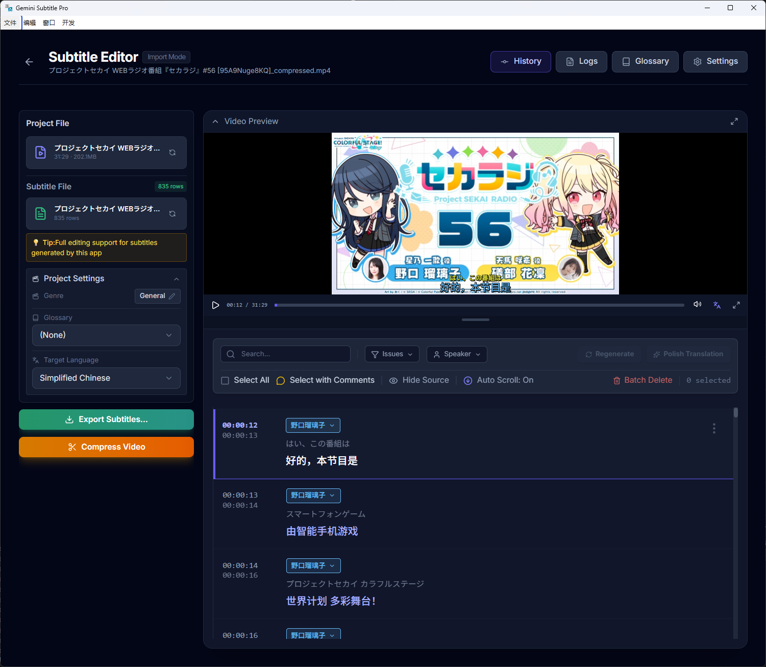Screen dimensions: 766x667
Task: Click the Compress Video button
Action: [x=106, y=447]
